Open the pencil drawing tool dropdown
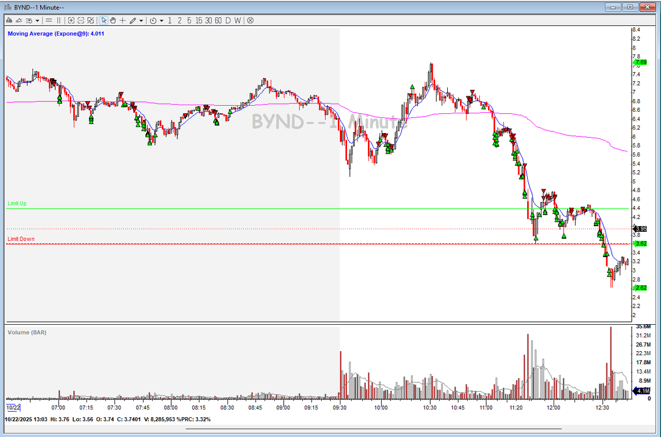The width and height of the screenshot is (661, 437). [x=141, y=20]
